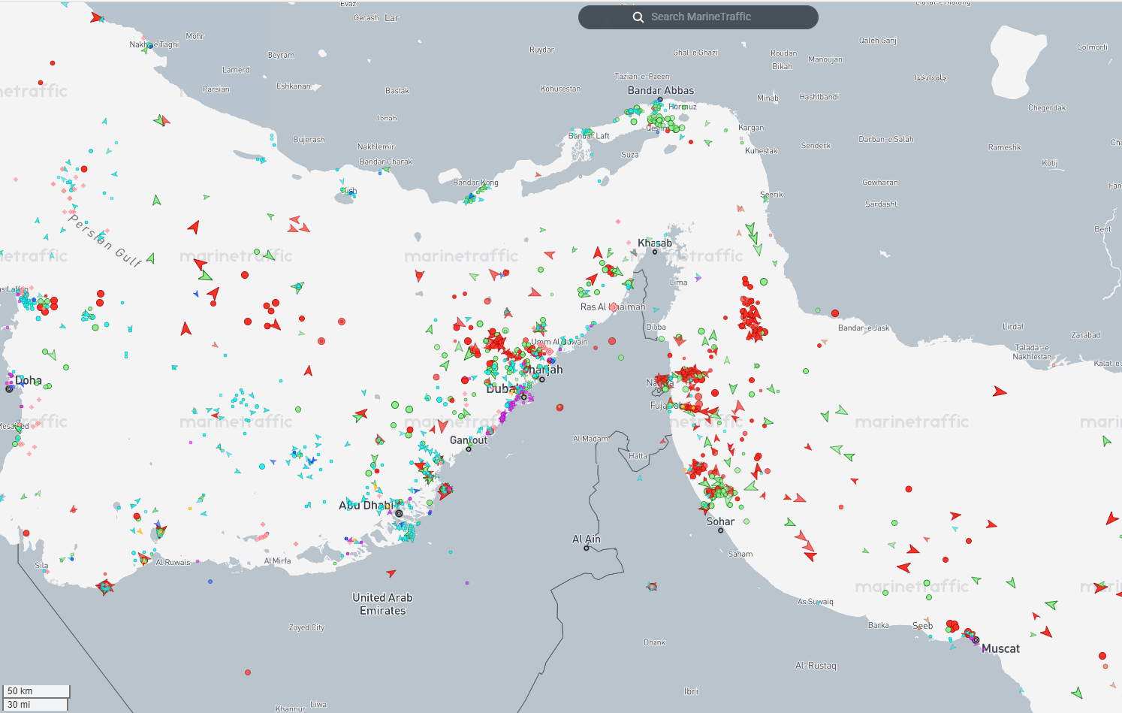Click the Al Ain city label
Image resolution: width=1122 pixels, height=713 pixels.
[x=587, y=539]
